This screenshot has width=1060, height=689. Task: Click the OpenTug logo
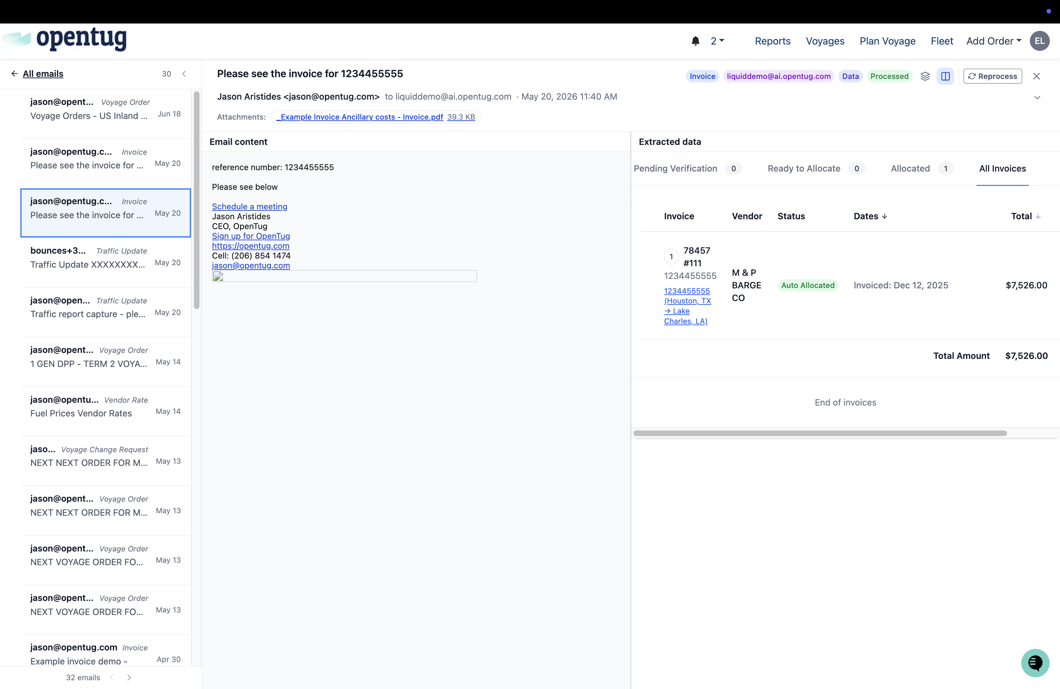[x=64, y=39]
